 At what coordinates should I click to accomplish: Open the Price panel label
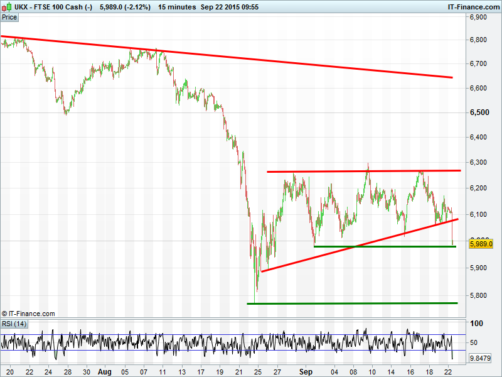click(9, 18)
